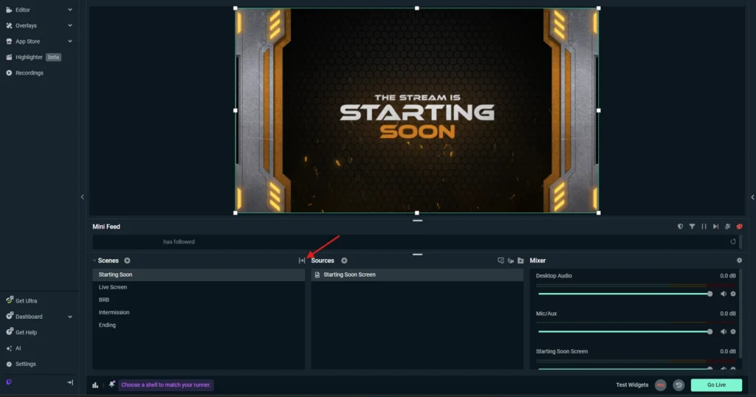This screenshot has width=756, height=397.
Task: Click the camera icon in the Sources header
Action: 511,260
